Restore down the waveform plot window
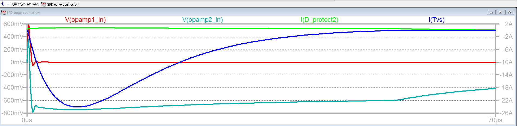Image resolution: width=517 pixels, height=126 pixels. coord(500,12)
